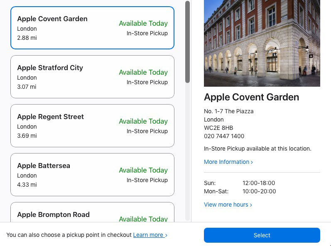The height and width of the screenshot is (246, 331).
Task: Choose the Apple Stratford City store
Action: (92, 77)
